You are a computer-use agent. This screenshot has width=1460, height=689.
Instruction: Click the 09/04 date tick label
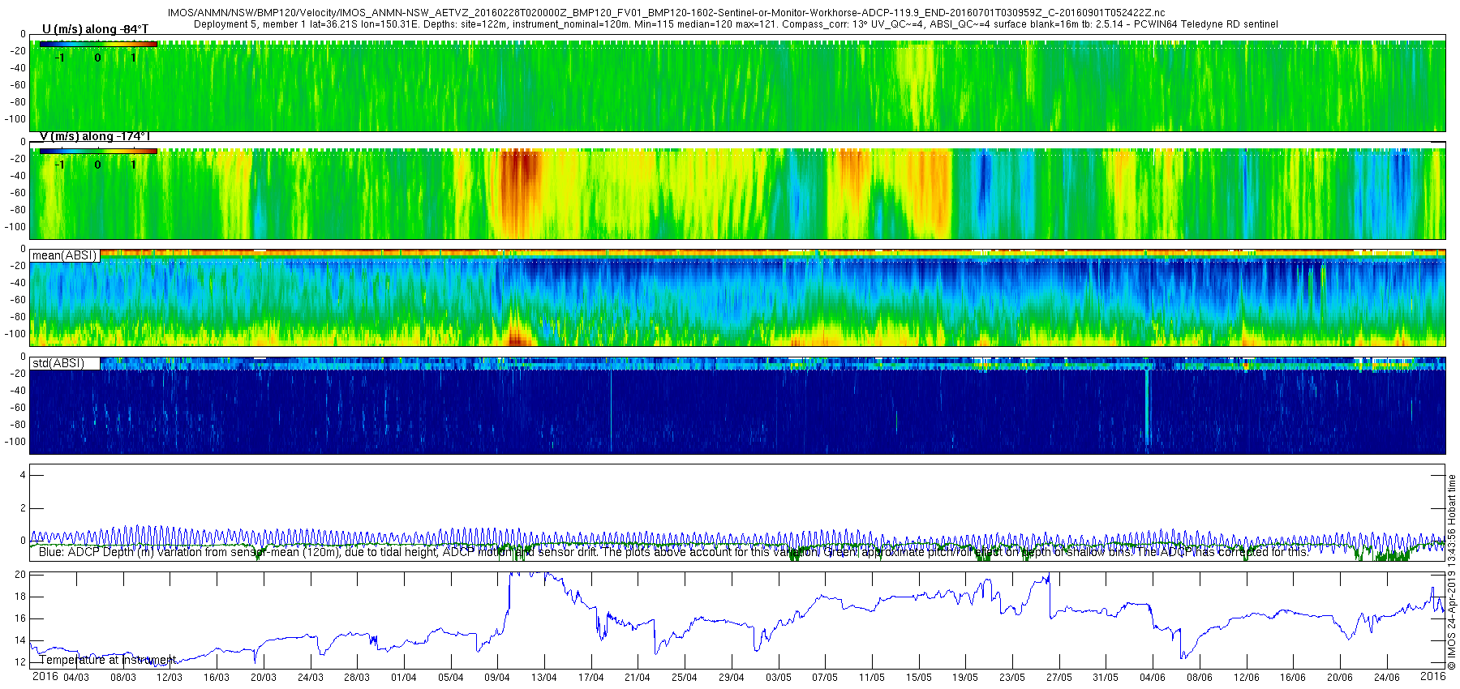click(x=497, y=678)
